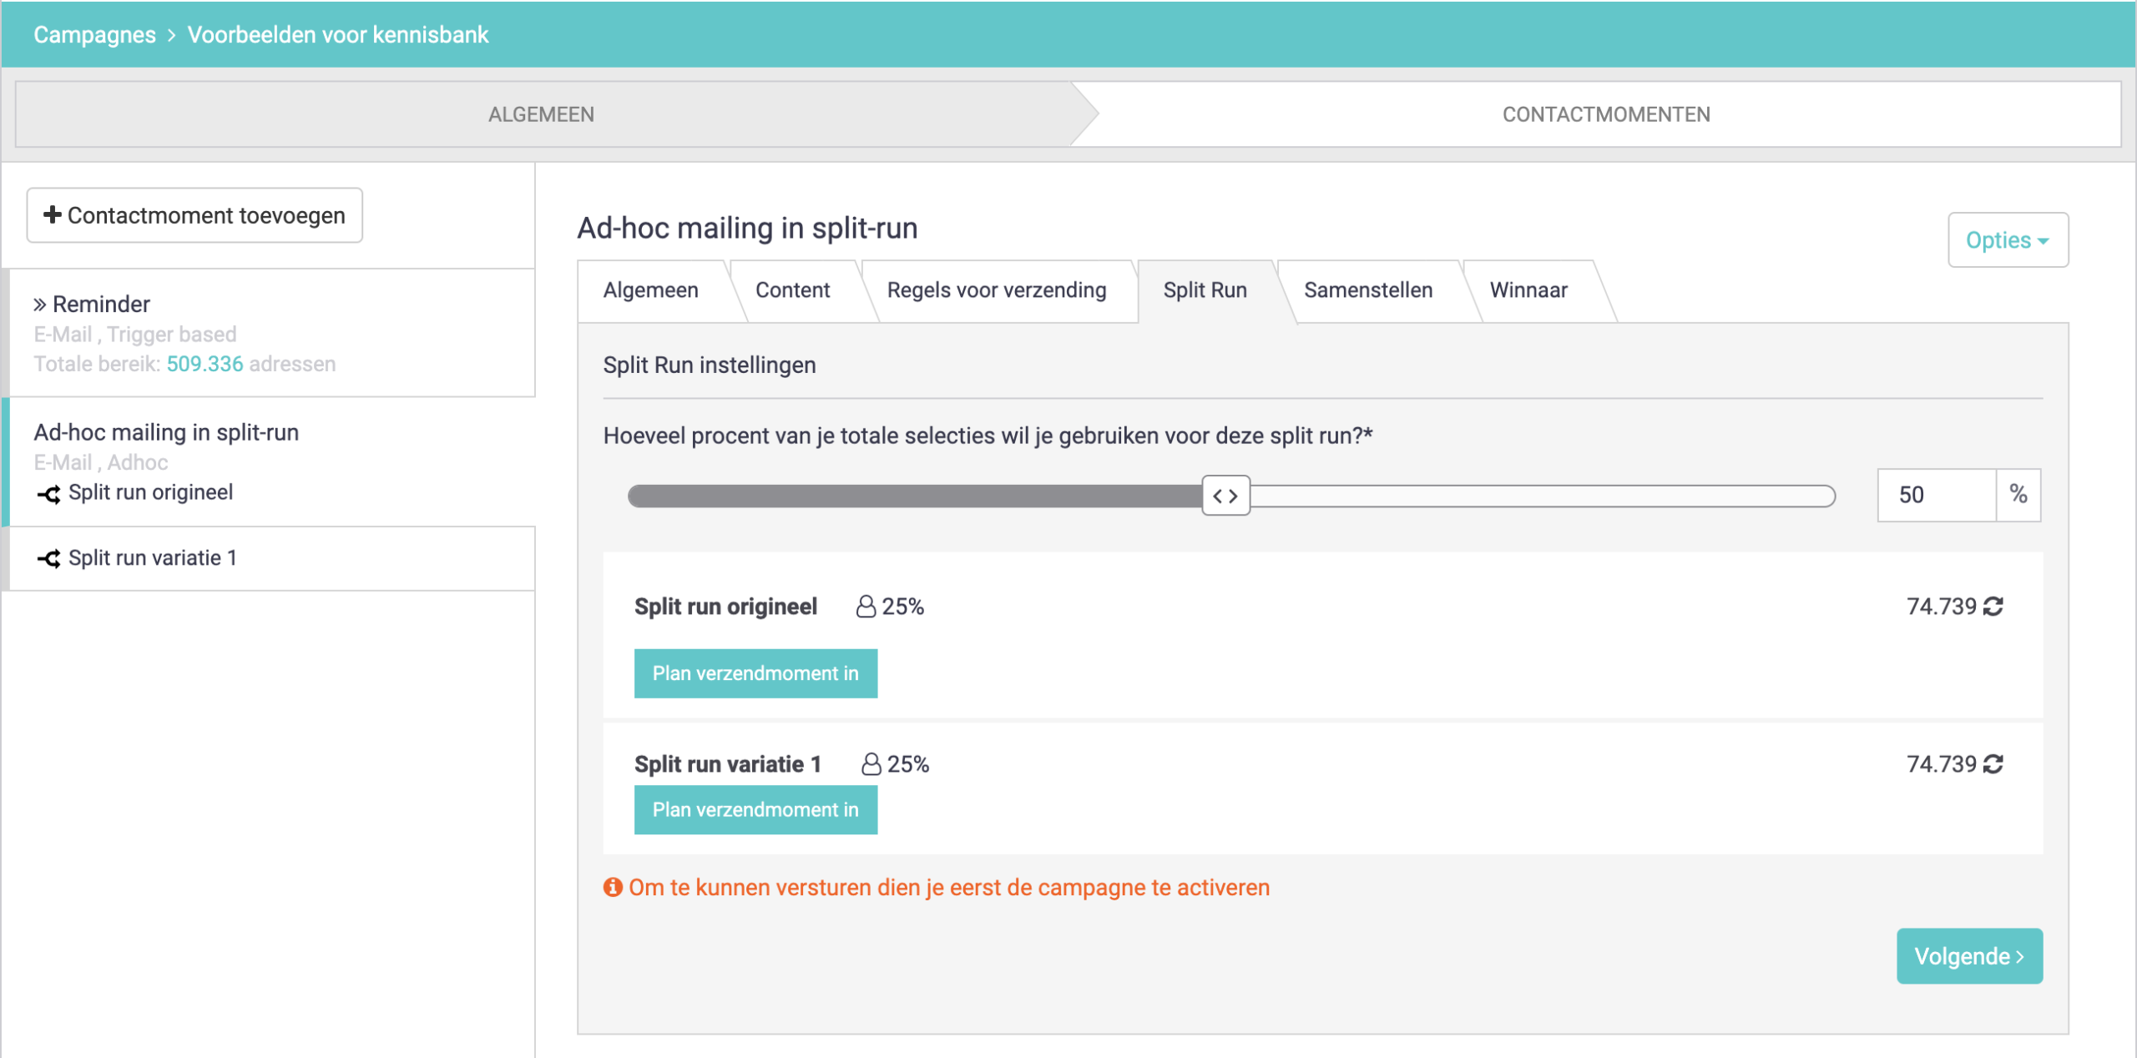Image resolution: width=2137 pixels, height=1058 pixels.
Task: Click the unfilled right part of percentage slider
Action: point(1543,496)
